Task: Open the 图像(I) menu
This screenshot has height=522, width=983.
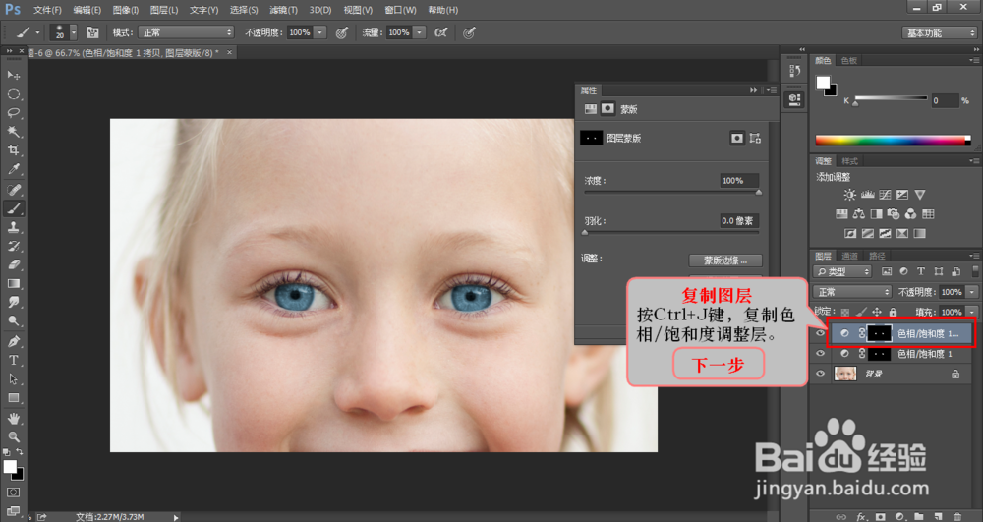Action: pos(126,10)
